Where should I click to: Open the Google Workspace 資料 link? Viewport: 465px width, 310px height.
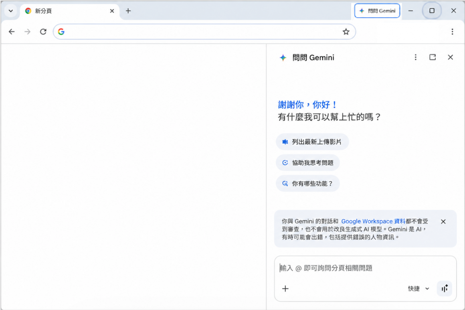pos(373,221)
